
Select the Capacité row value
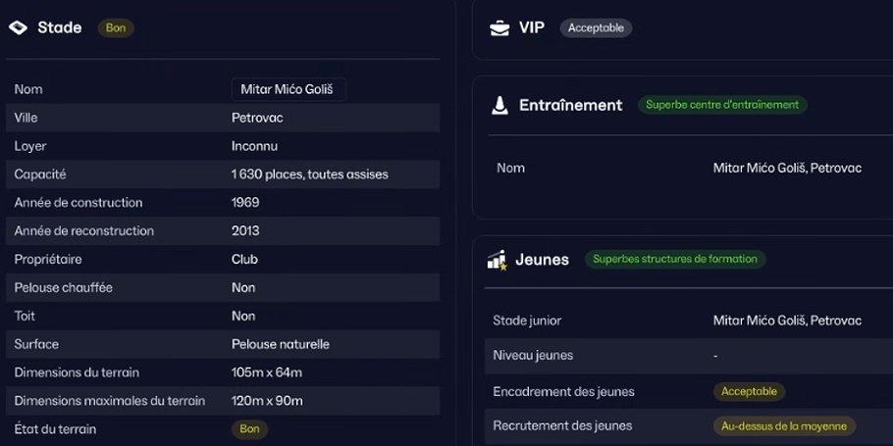pyautogui.click(x=310, y=174)
